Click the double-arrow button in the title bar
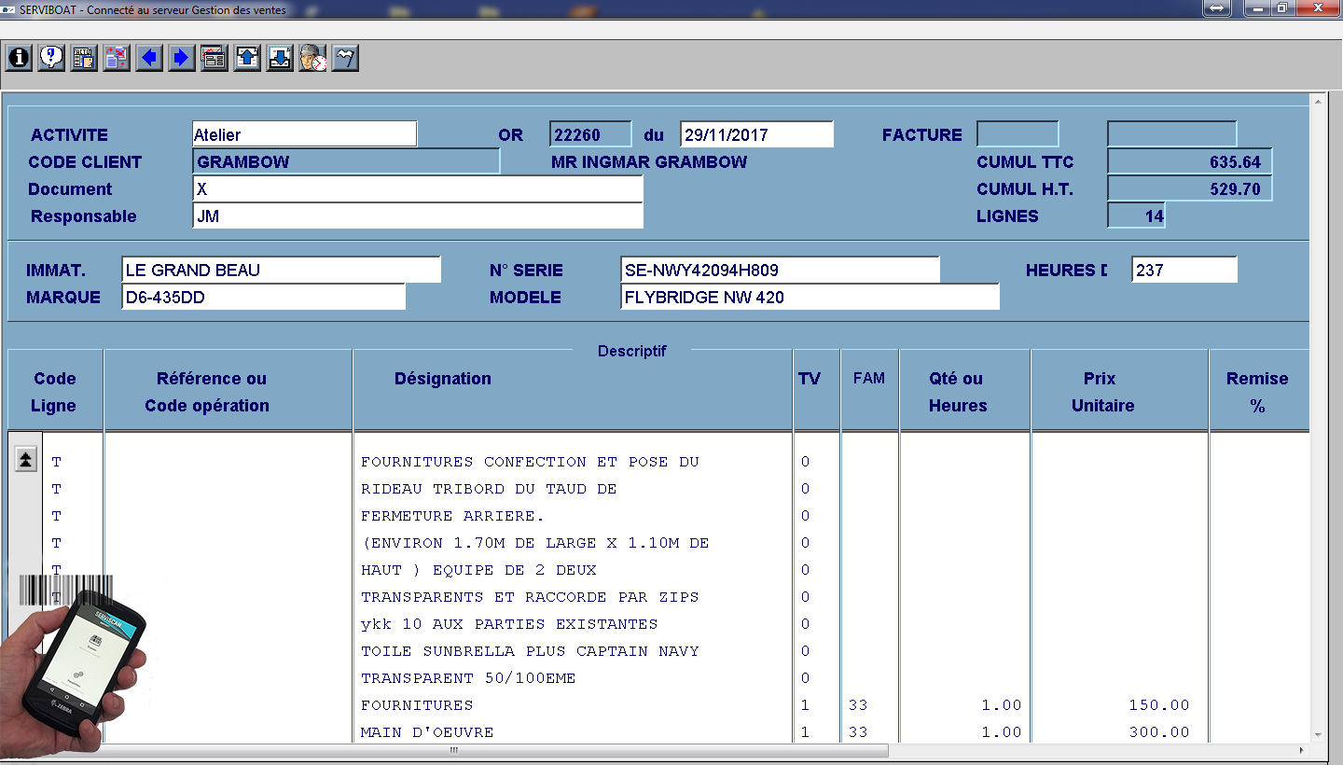1343x765 pixels. (1217, 8)
